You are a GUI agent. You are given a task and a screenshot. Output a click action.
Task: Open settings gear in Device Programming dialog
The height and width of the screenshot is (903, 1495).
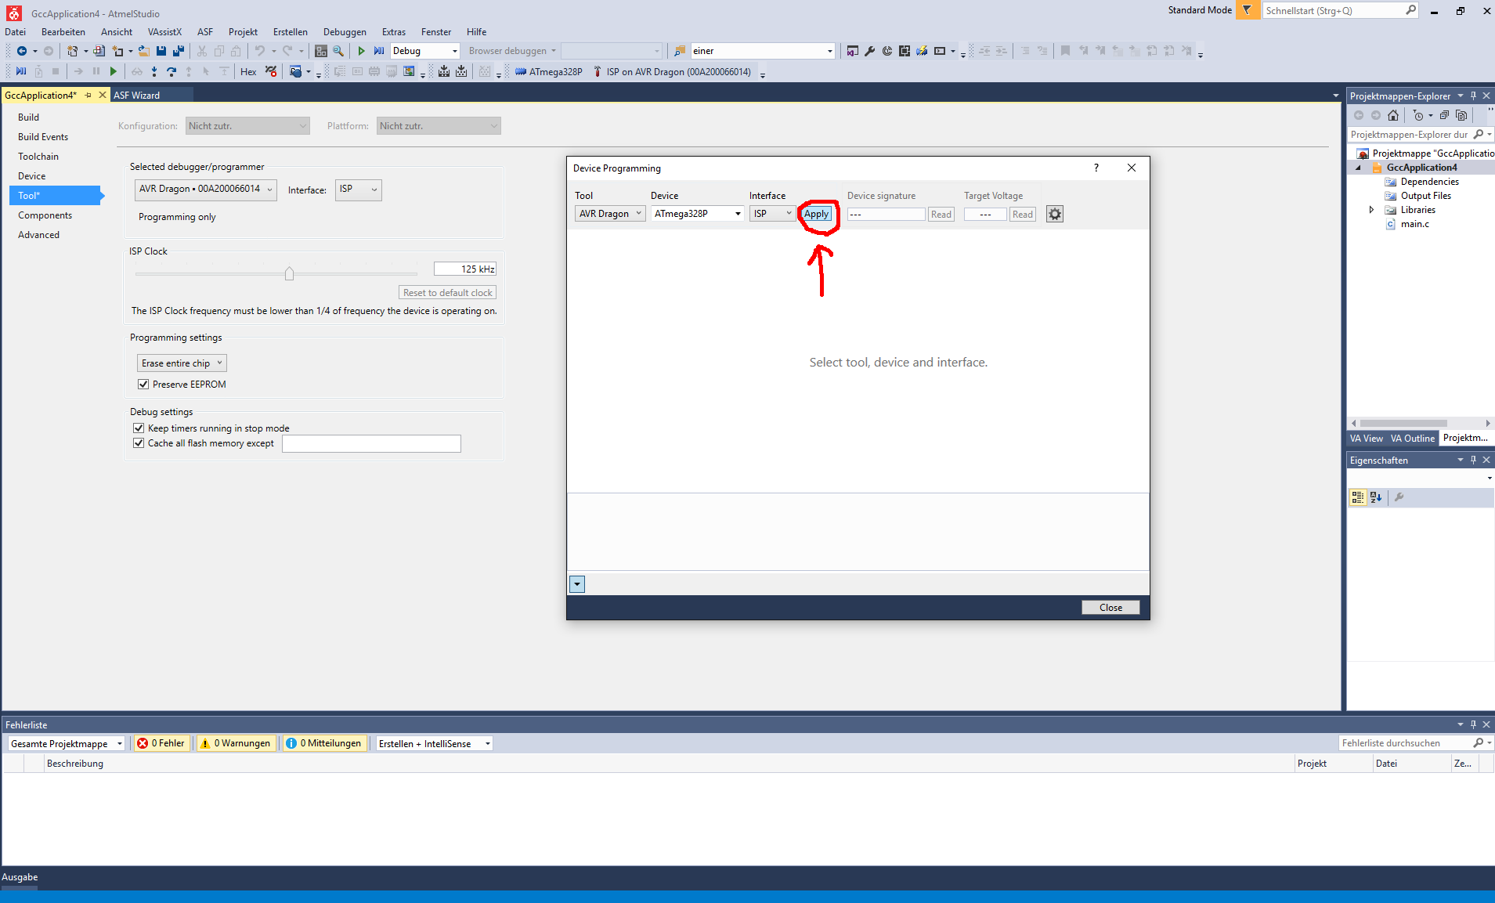[1055, 214]
